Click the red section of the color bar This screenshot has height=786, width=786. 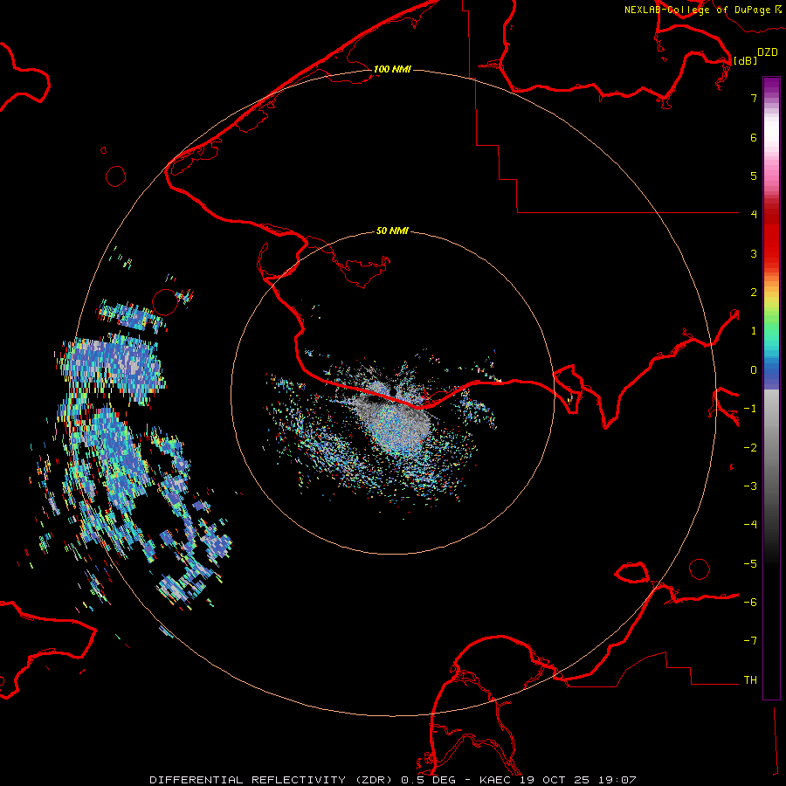[x=771, y=233]
